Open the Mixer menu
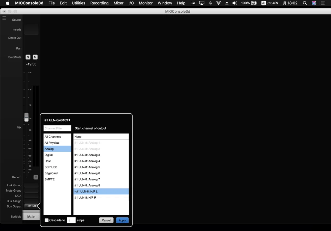The width and height of the screenshot is (331, 231). coord(119,3)
